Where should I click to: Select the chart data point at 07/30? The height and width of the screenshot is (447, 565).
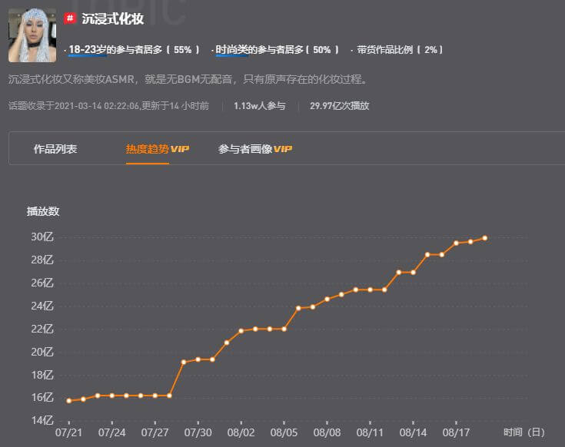(198, 359)
